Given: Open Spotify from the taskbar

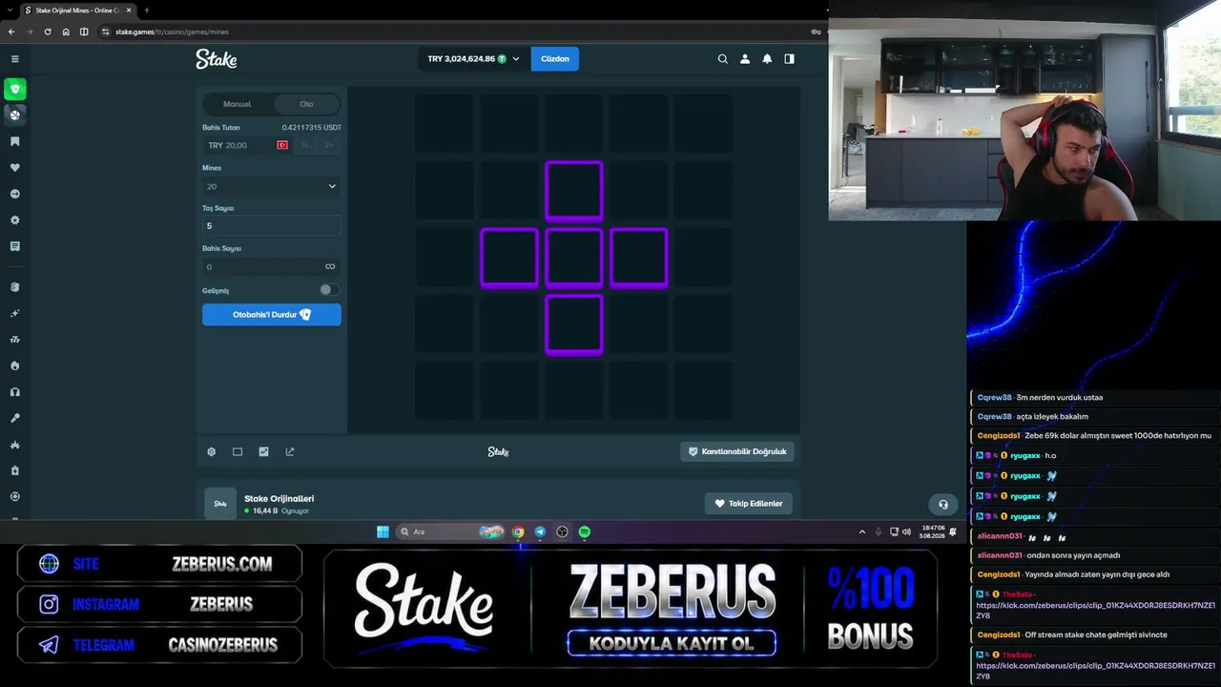Looking at the screenshot, I should click(x=584, y=531).
